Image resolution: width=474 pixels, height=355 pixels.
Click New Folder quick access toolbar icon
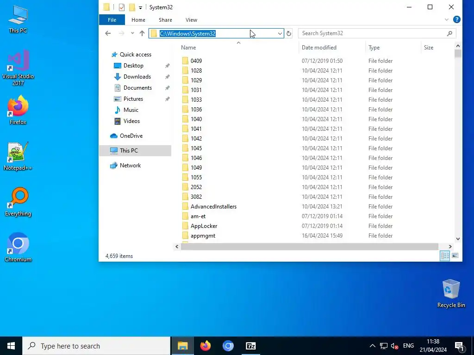tap(132, 7)
